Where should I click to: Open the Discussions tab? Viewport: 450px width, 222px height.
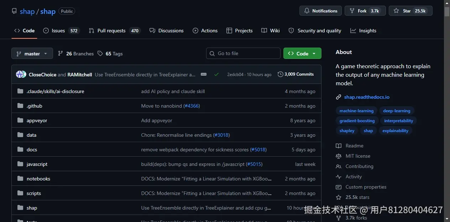[167, 31]
